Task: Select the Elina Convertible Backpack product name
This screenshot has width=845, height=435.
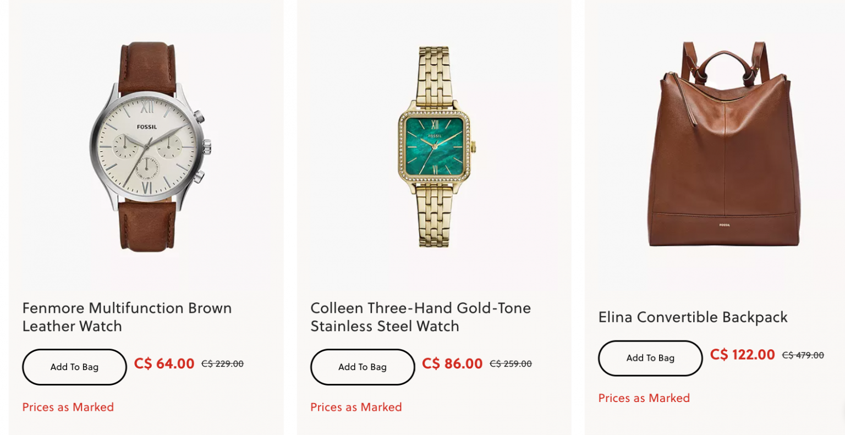Action: [x=693, y=317]
